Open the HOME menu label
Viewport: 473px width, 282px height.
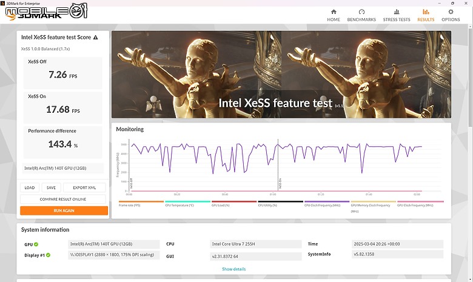[334, 19]
